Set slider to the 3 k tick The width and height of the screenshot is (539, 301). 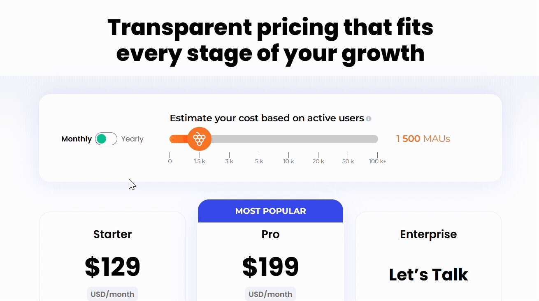229,161
